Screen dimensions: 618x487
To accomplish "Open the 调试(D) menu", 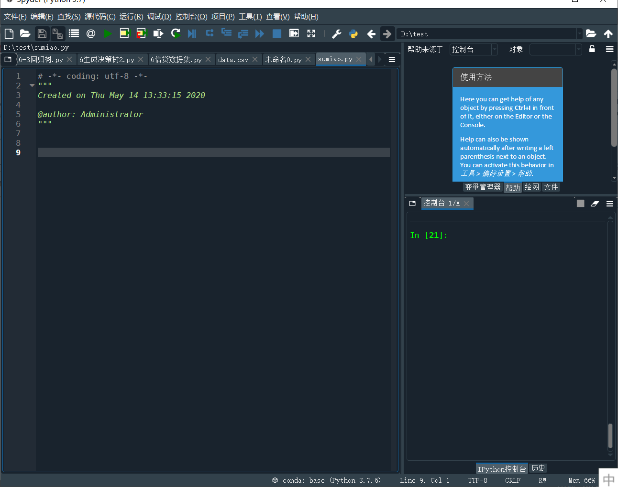I will pos(159,17).
